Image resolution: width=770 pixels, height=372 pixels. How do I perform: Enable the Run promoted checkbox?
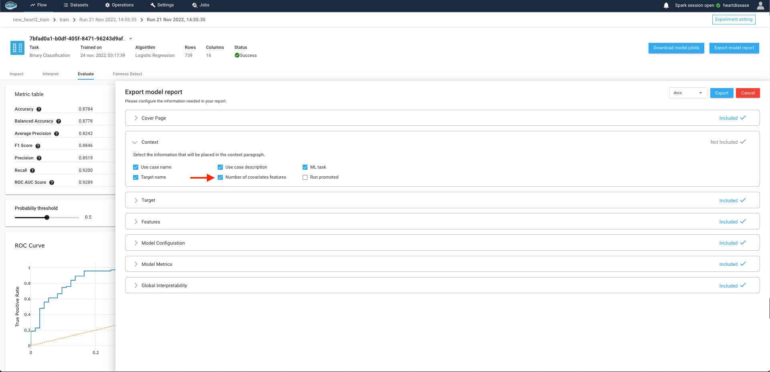[x=305, y=177]
